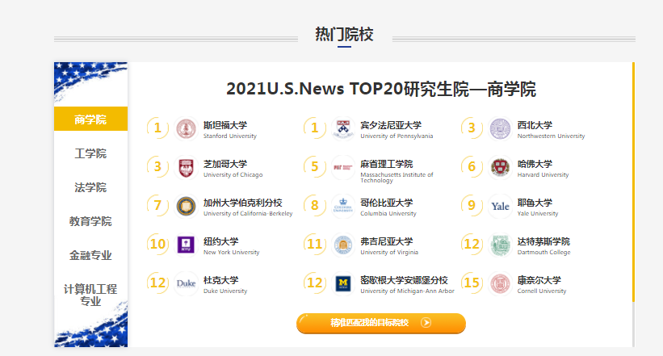Open the 宾夕法尼亚大学 link

pos(391,125)
